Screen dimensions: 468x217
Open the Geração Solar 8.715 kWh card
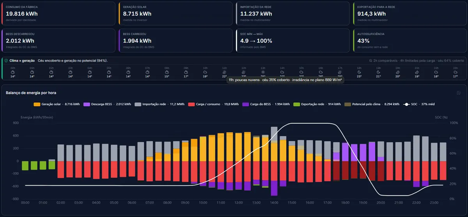175,13
